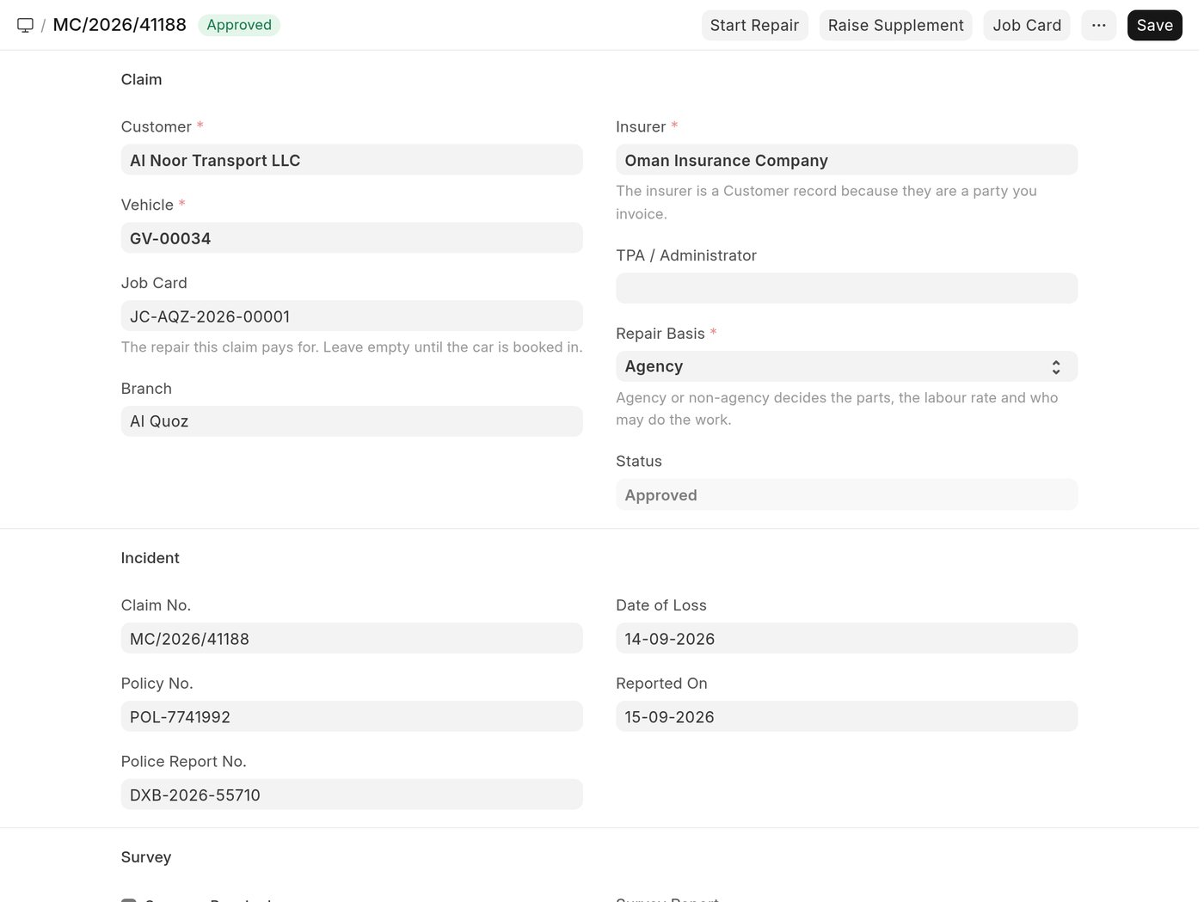The height and width of the screenshot is (902, 1204).
Task: Edit the Branch field Al Quoz
Action: point(352,421)
